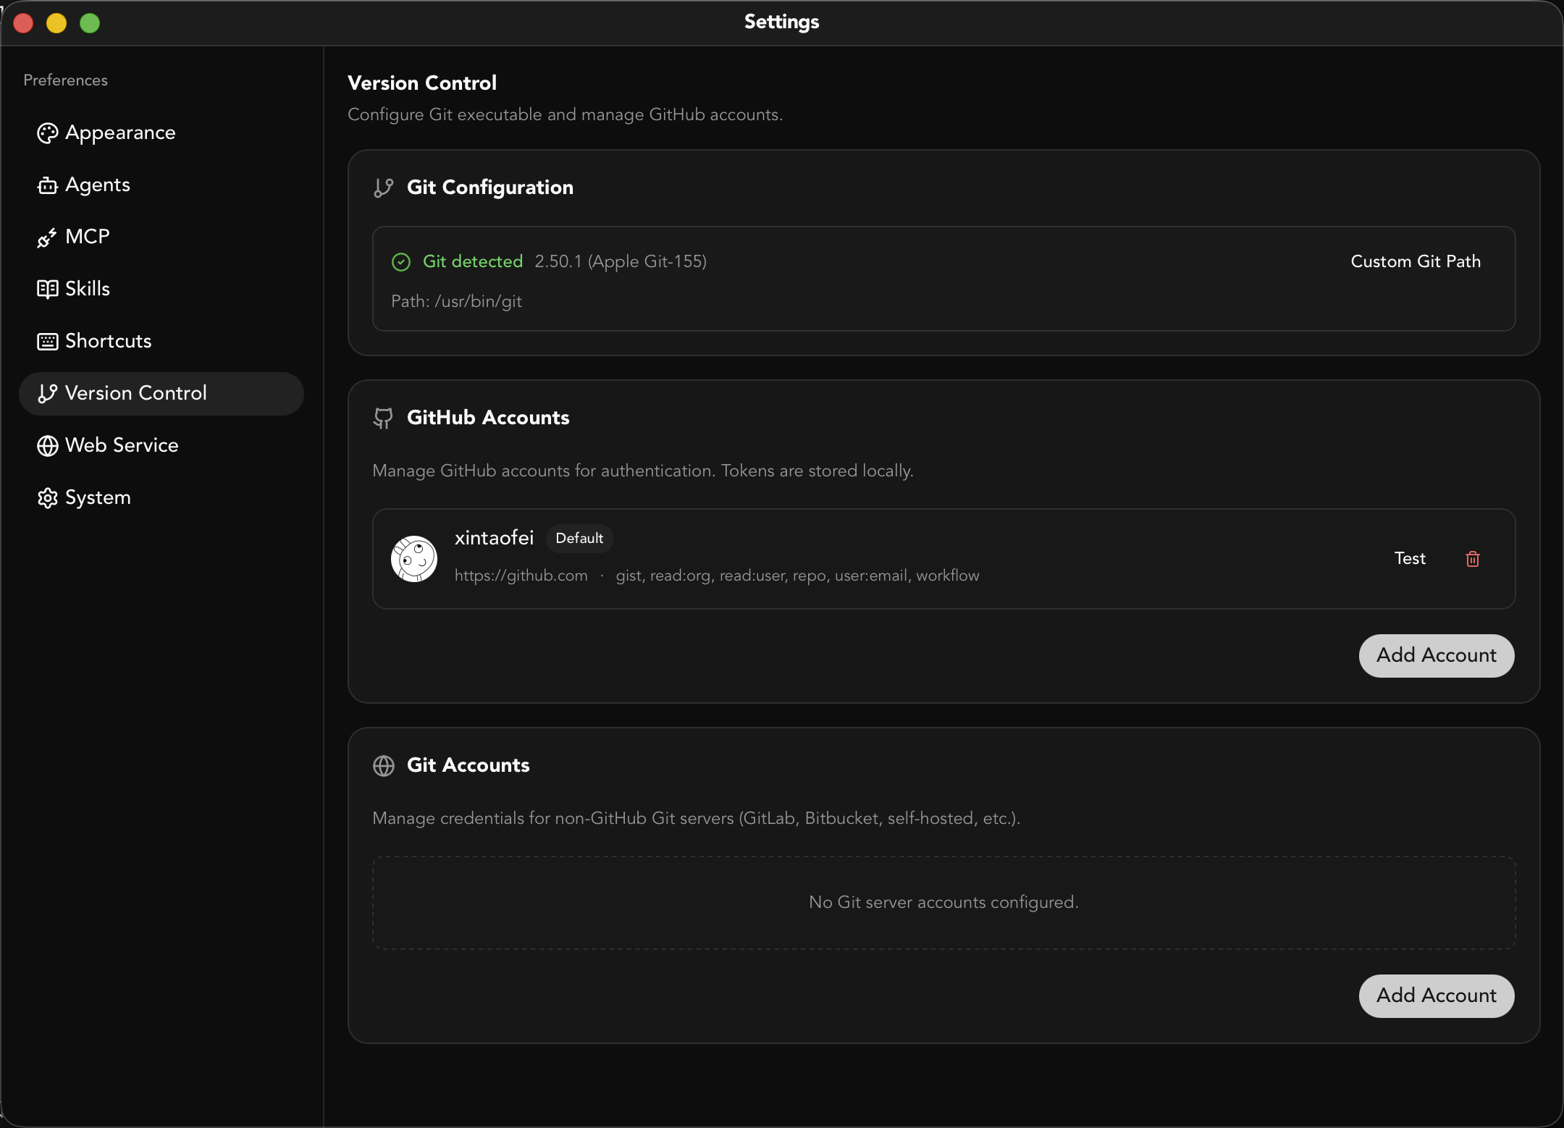
Task: Click the Shortcuts keyboard icon
Action: click(x=47, y=342)
